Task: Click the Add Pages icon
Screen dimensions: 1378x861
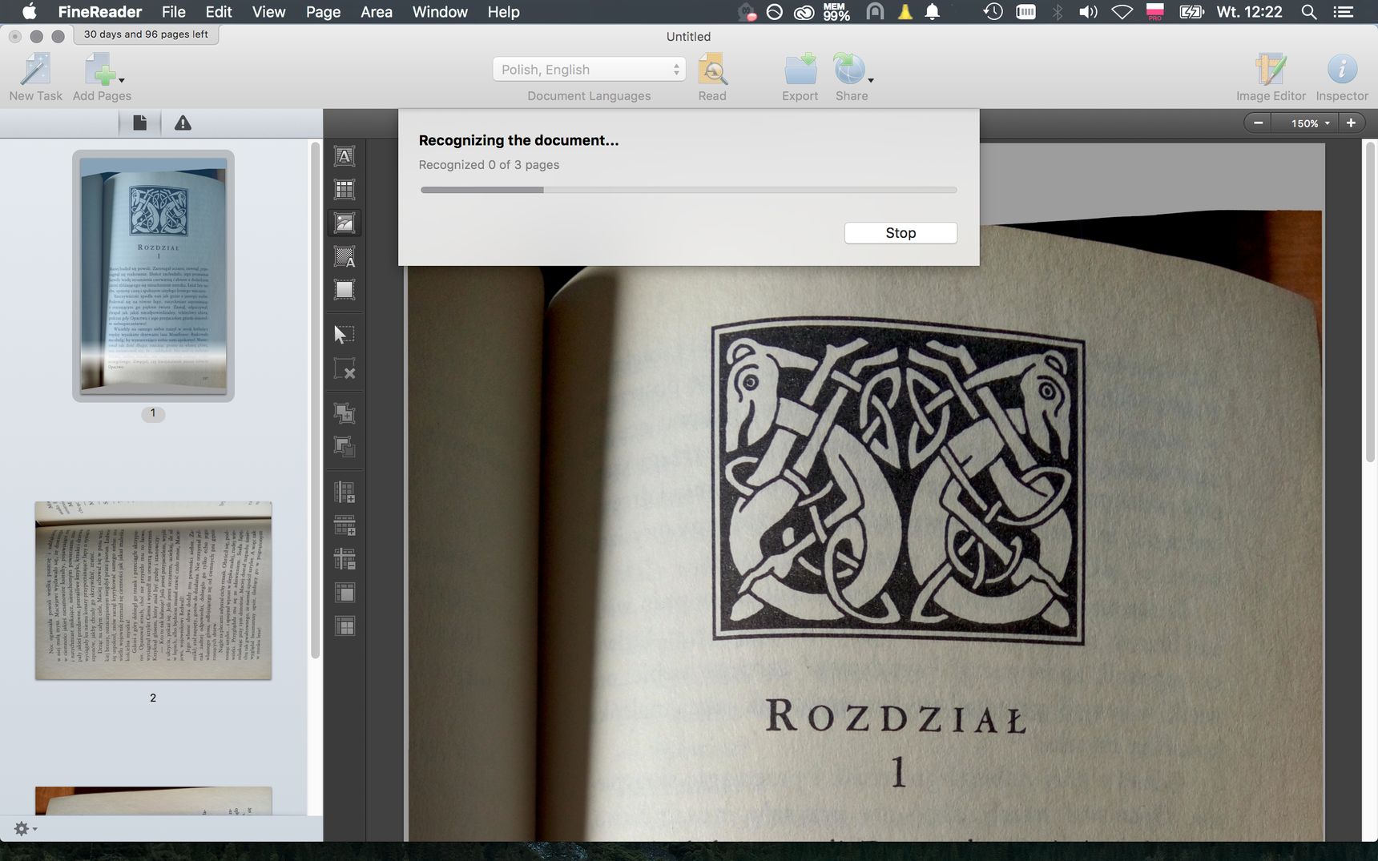Action: click(99, 70)
